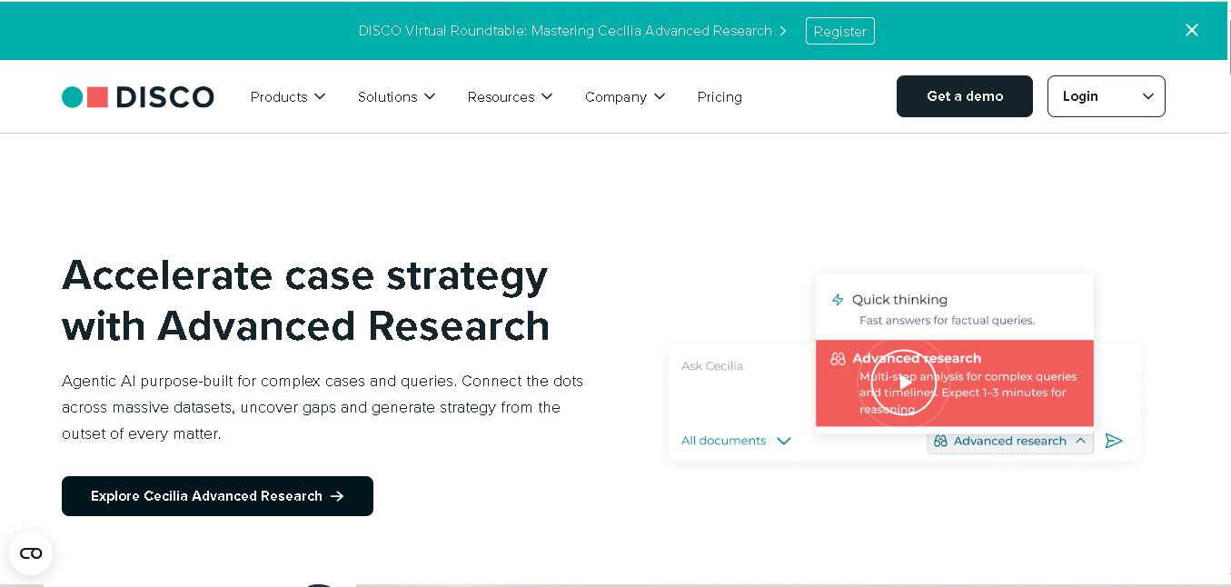Click the Get a demo button

(965, 96)
